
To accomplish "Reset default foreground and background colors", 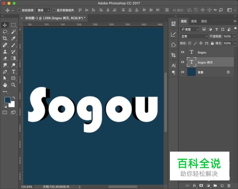I will point(6,106).
